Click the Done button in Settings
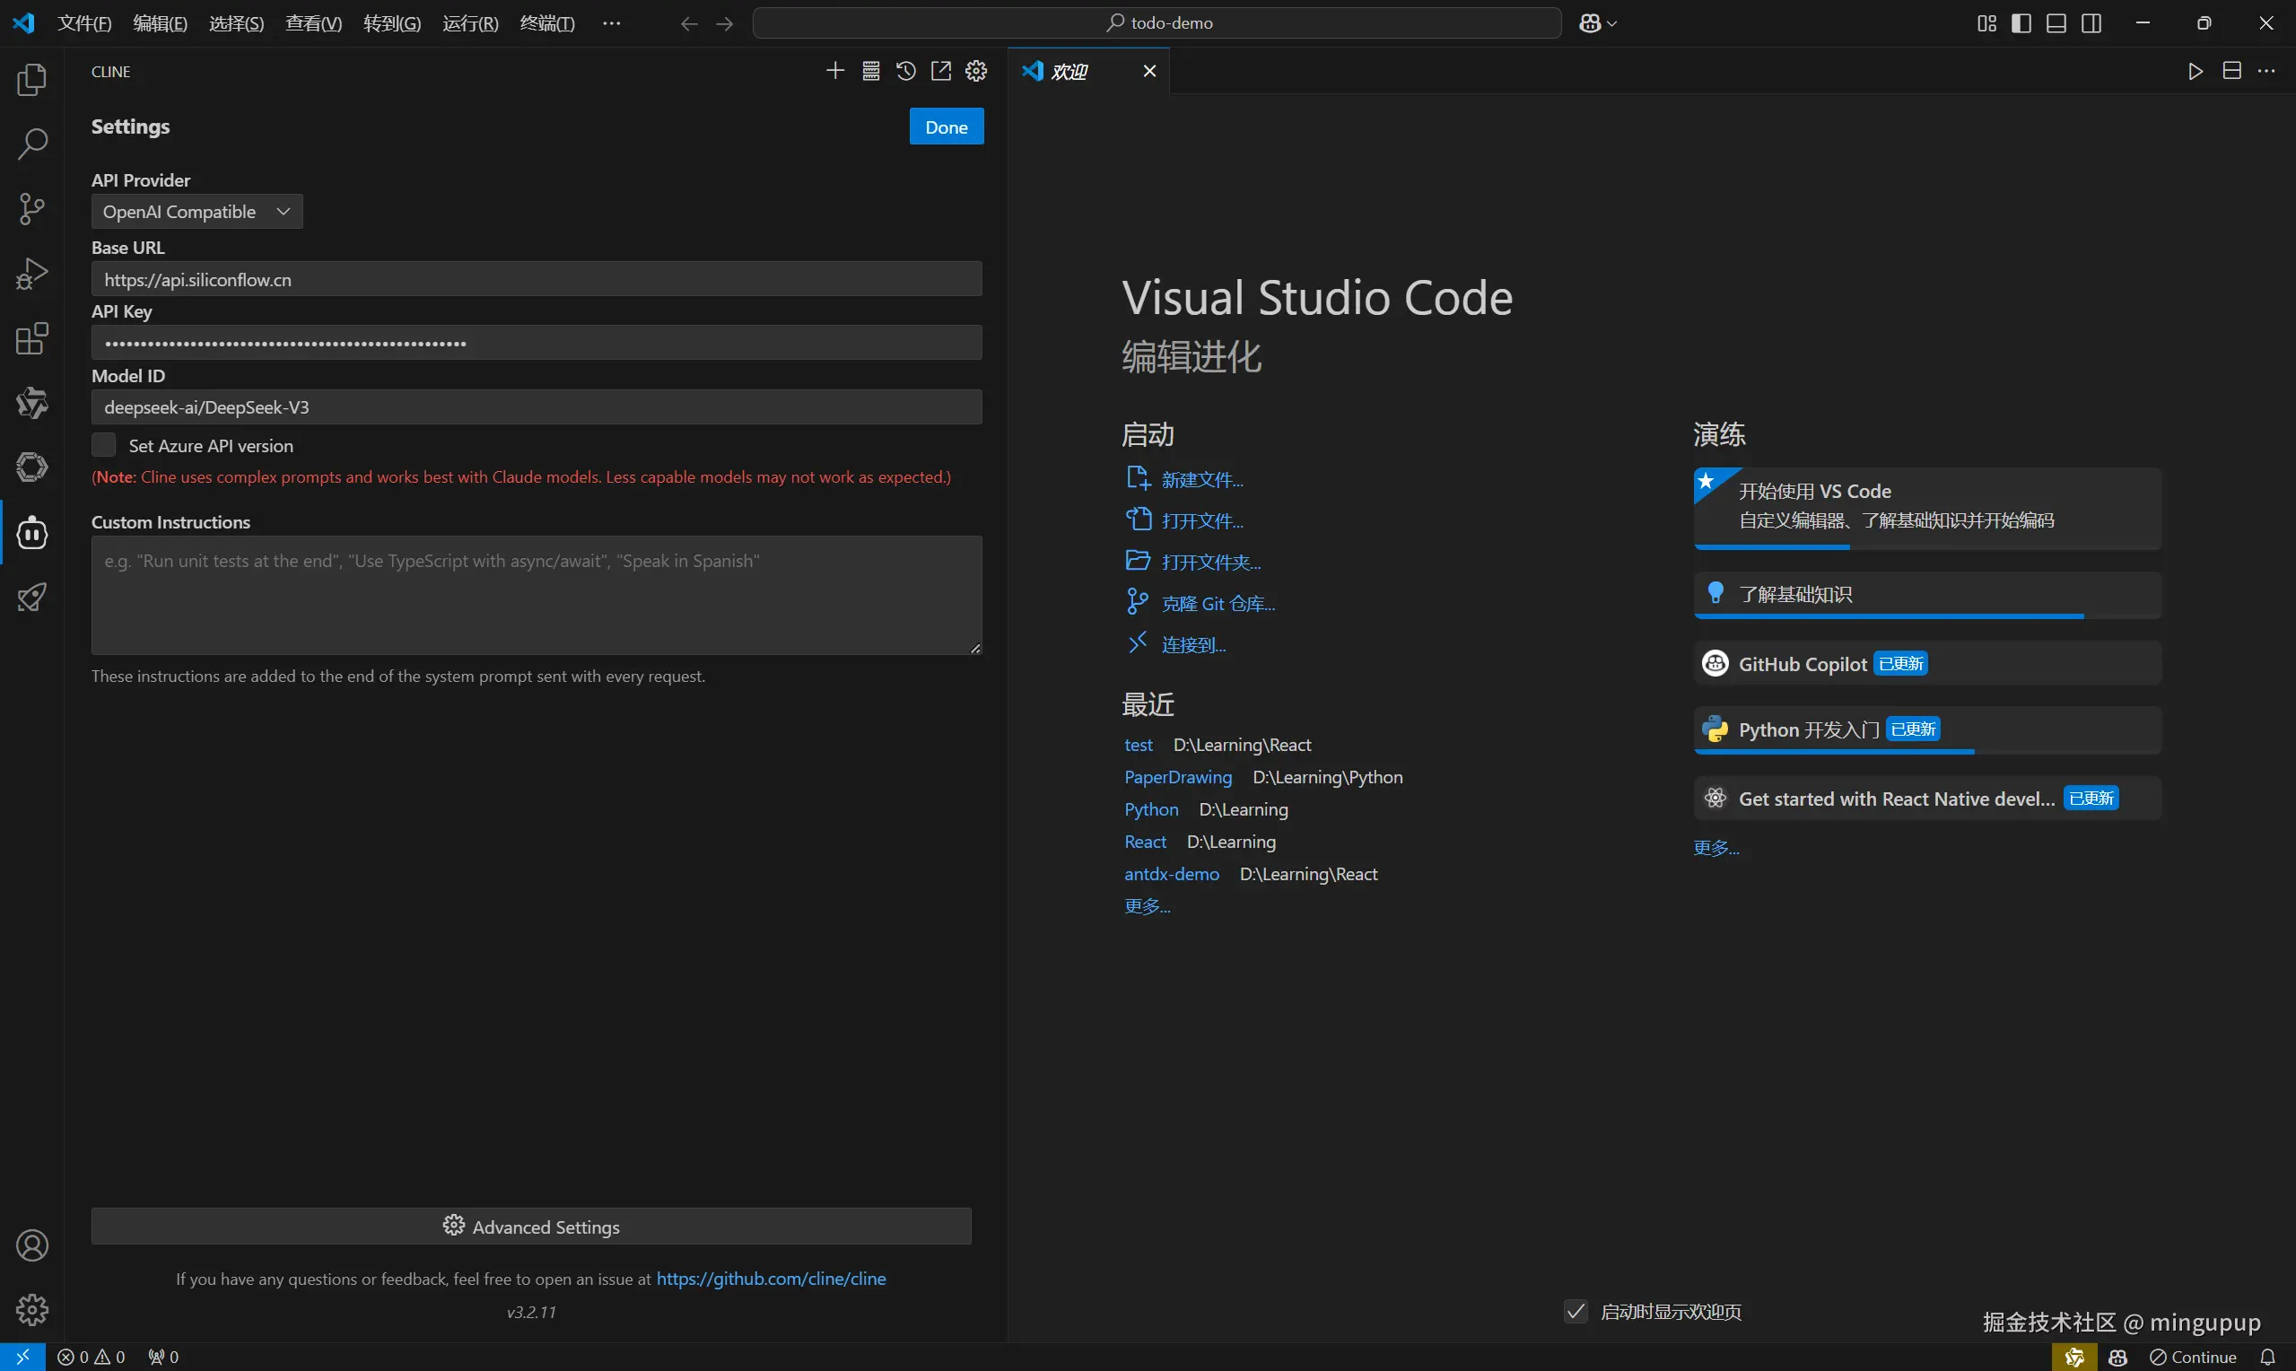Image resolution: width=2296 pixels, height=1371 pixels. (946, 127)
